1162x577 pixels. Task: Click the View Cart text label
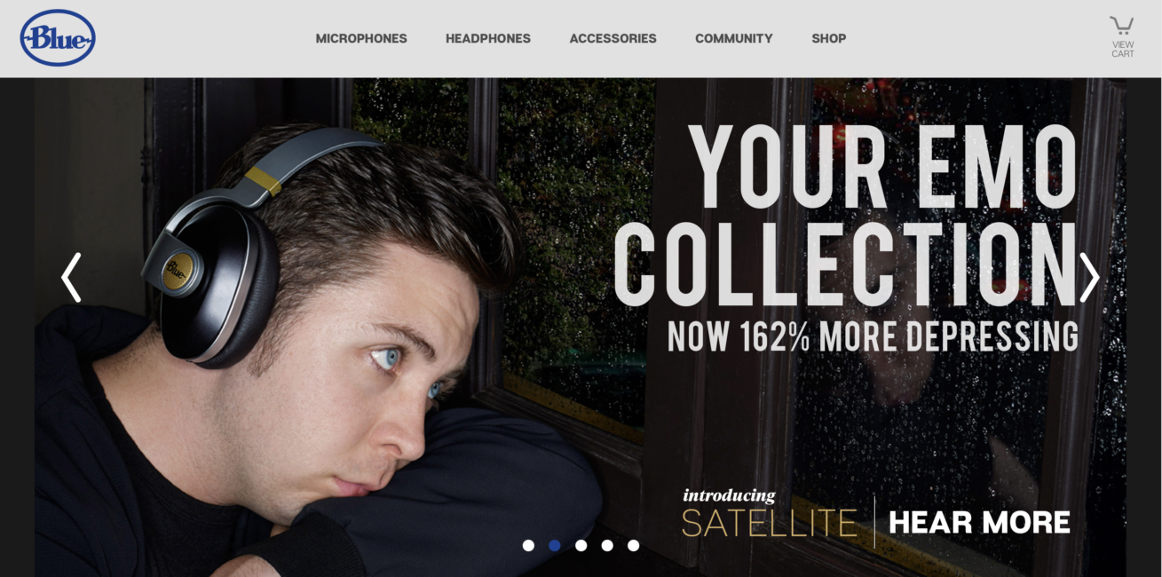pos(1123,49)
